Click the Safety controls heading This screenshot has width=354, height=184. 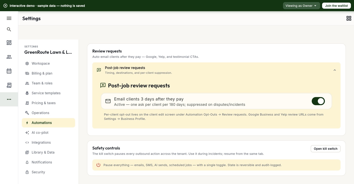106,148
